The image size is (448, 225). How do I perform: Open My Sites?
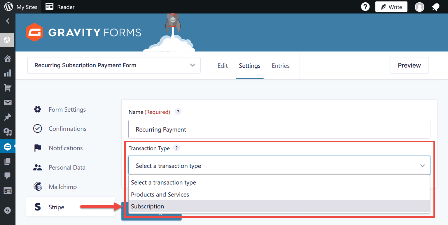[27, 7]
